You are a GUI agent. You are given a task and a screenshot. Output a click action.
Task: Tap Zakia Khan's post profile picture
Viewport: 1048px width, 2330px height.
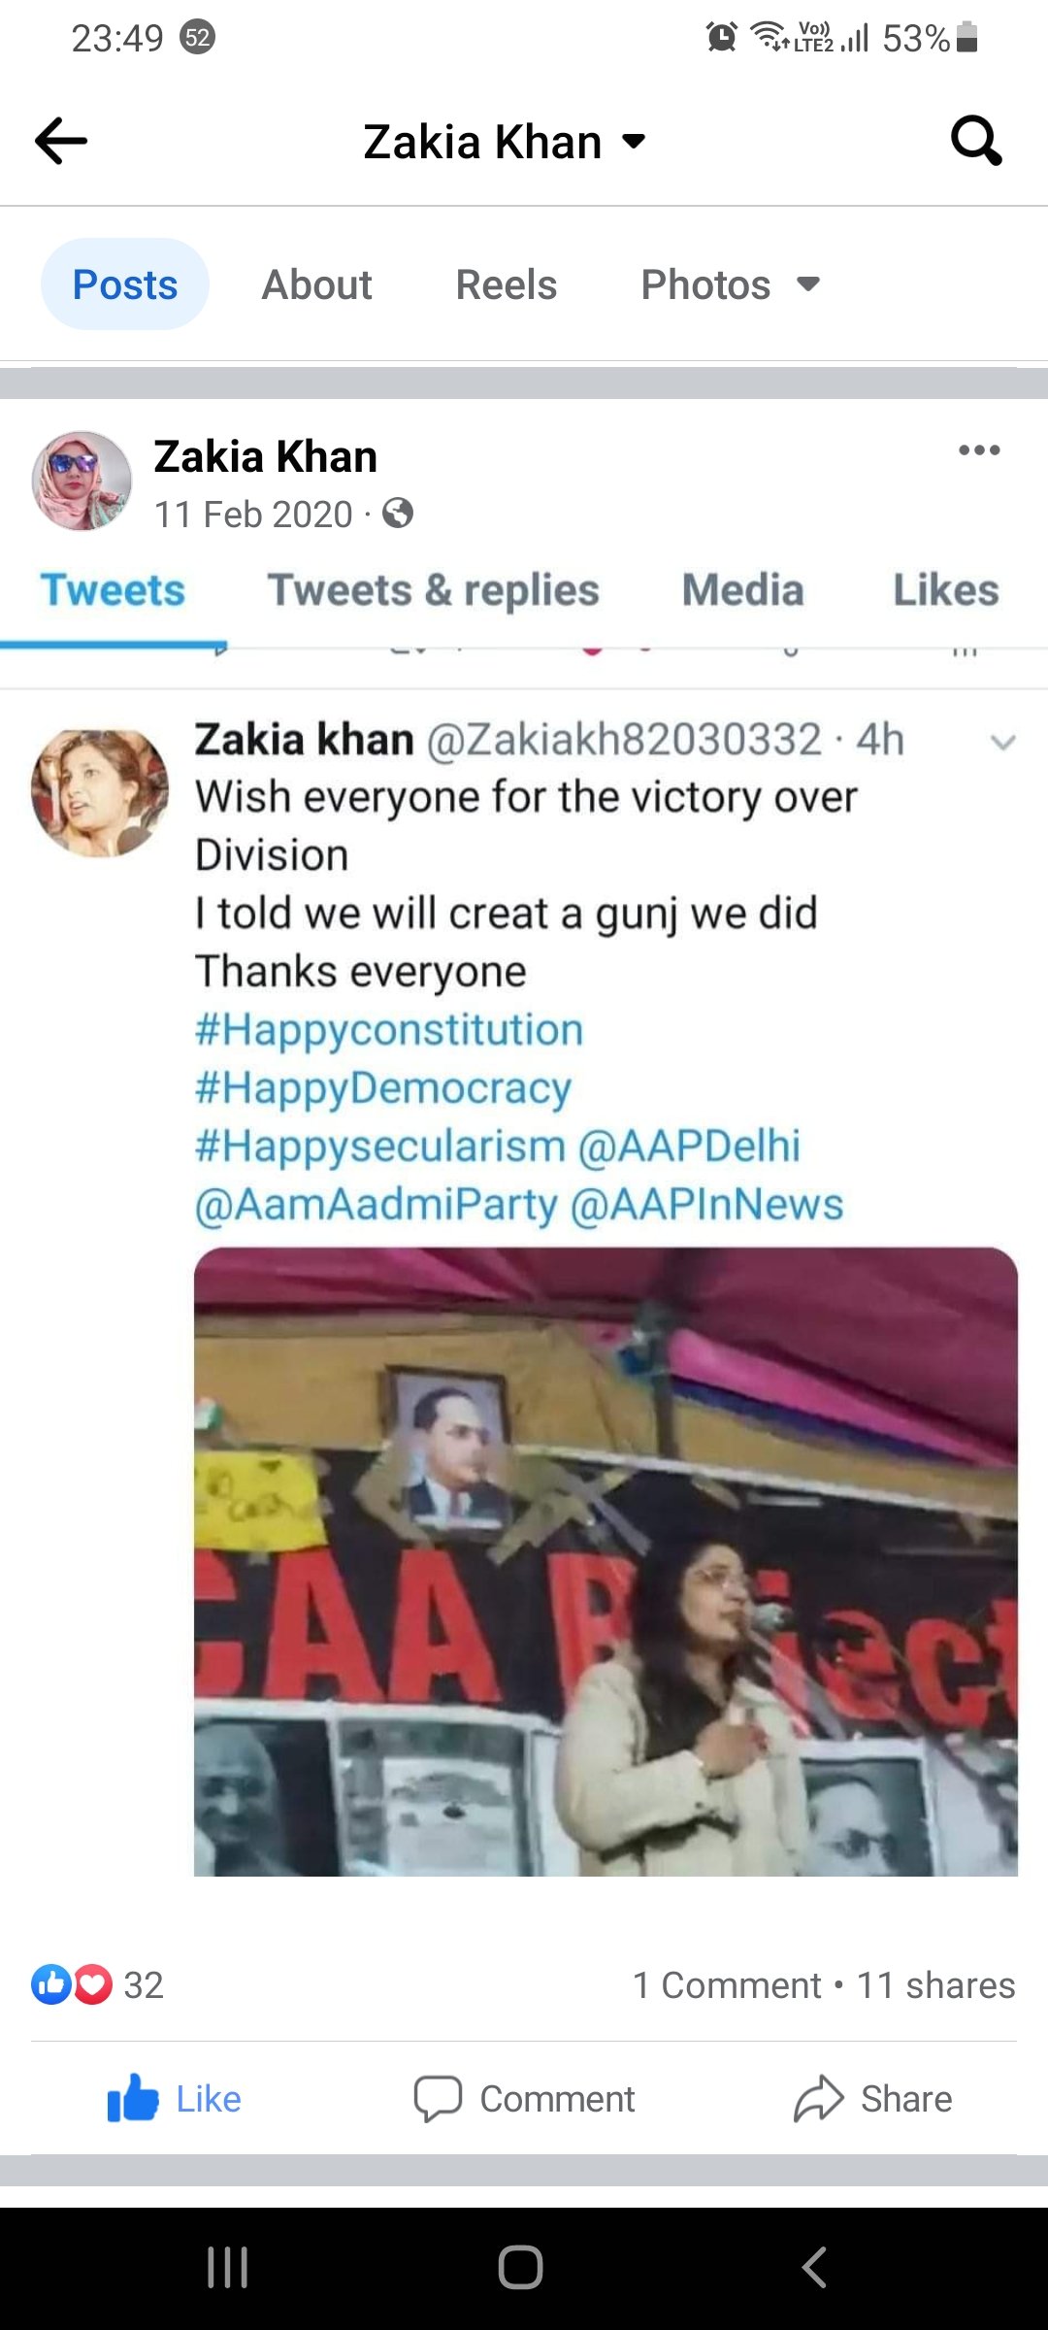pos(82,482)
